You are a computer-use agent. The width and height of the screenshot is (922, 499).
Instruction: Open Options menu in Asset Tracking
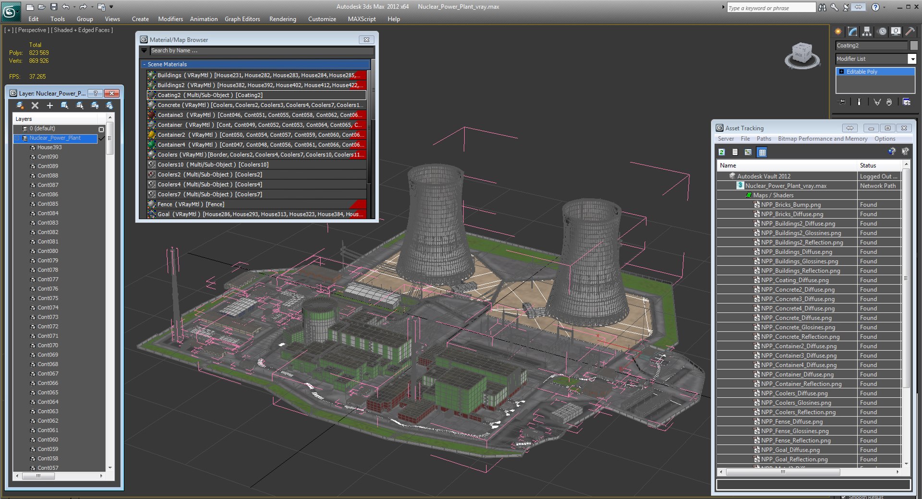click(x=885, y=139)
